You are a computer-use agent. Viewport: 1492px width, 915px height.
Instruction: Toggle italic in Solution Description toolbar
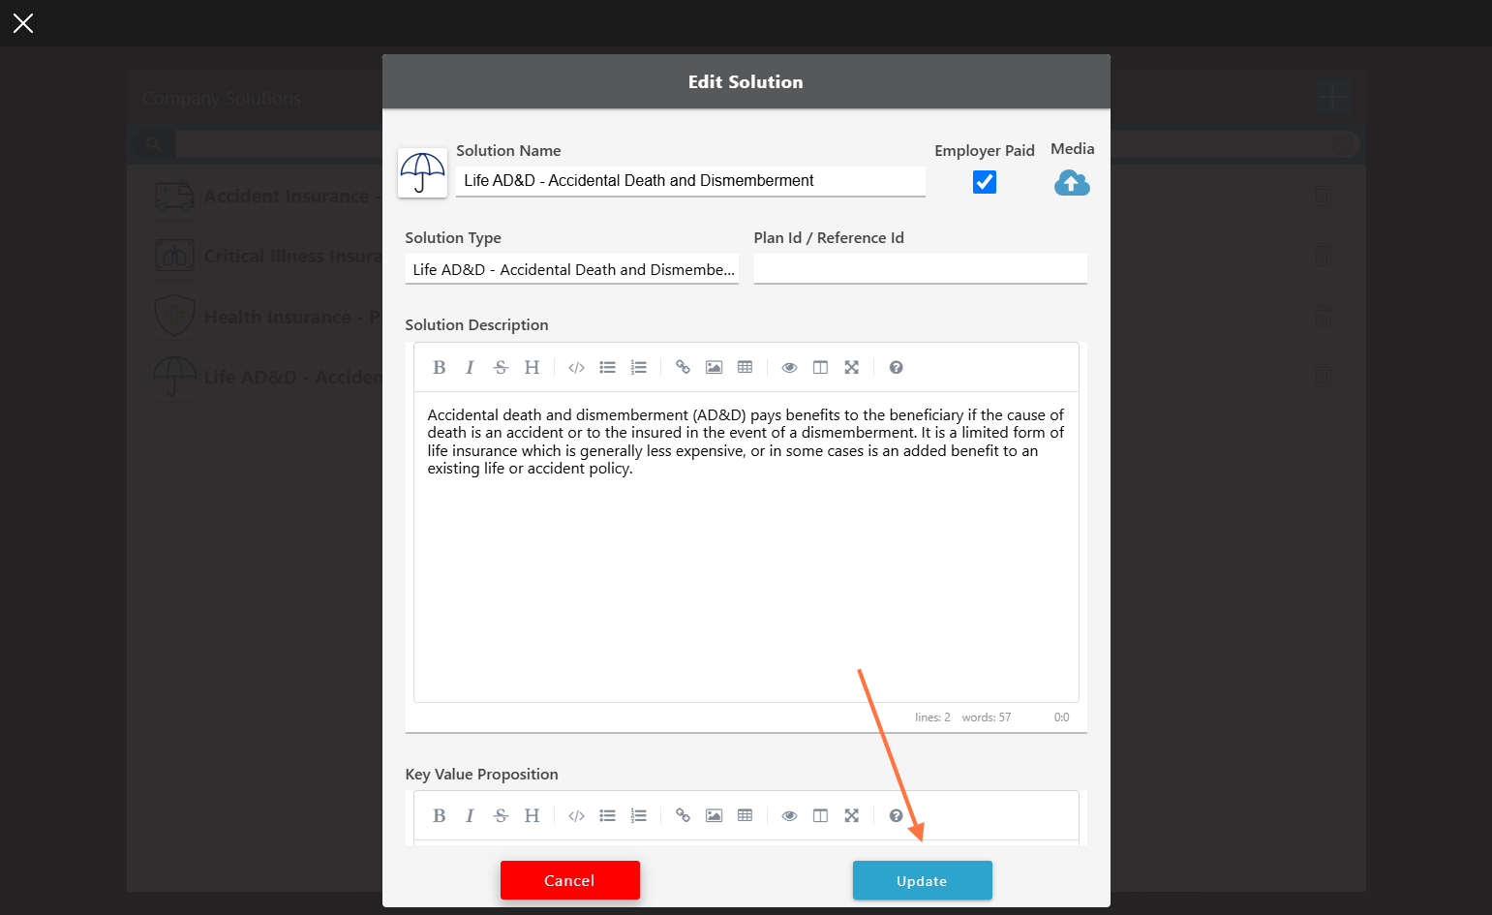pos(470,367)
